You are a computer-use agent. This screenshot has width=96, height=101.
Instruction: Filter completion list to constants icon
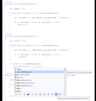pos(44,94)
